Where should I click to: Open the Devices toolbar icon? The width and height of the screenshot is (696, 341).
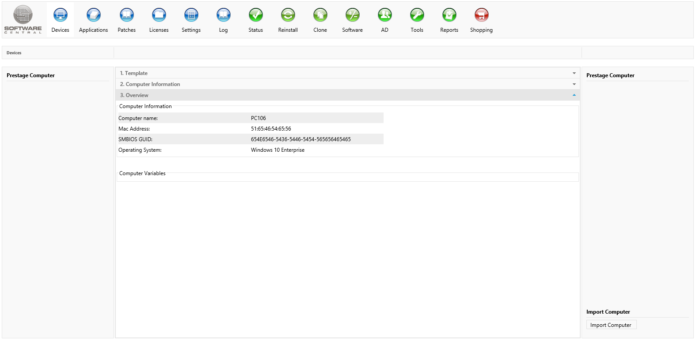click(61, 15)
